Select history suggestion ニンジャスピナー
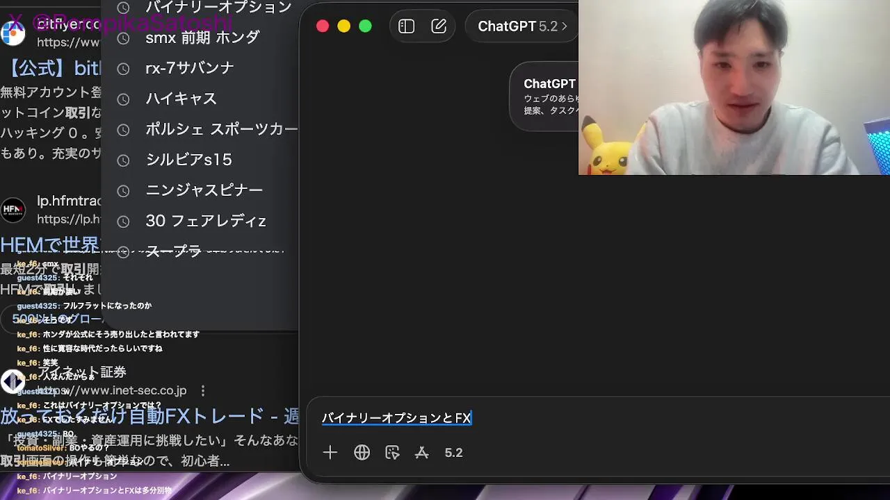This screenshot has height=500, width=890. (204, 190)
